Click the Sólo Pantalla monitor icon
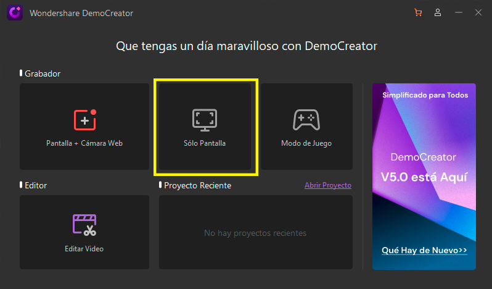Screen dimensions: 492x289 (205, 119)
